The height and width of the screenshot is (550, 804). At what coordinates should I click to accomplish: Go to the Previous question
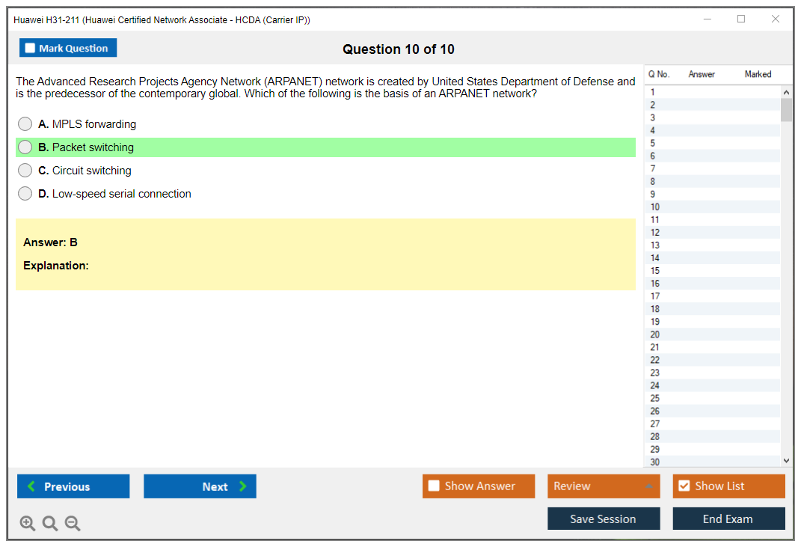(73, 486)
